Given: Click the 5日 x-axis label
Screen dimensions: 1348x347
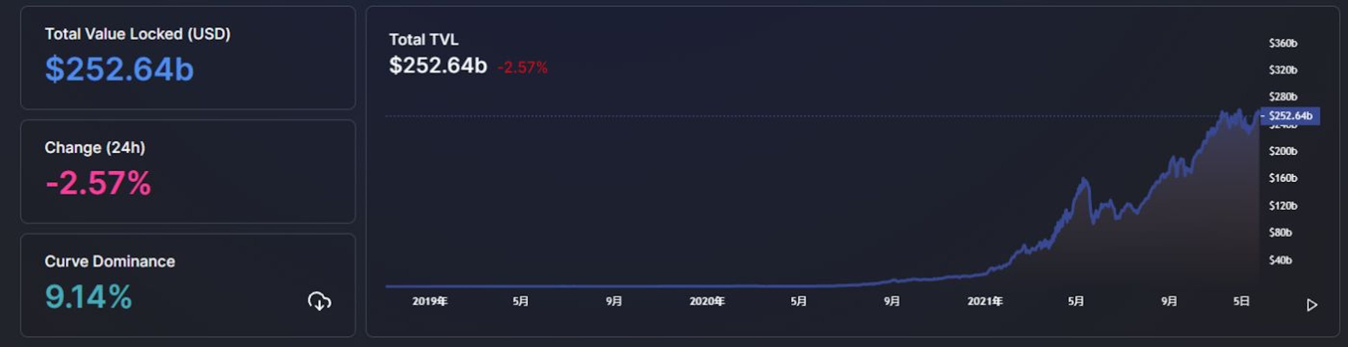Looking at the screenshot, I should pyautogui.click(x=1241, y=301).
